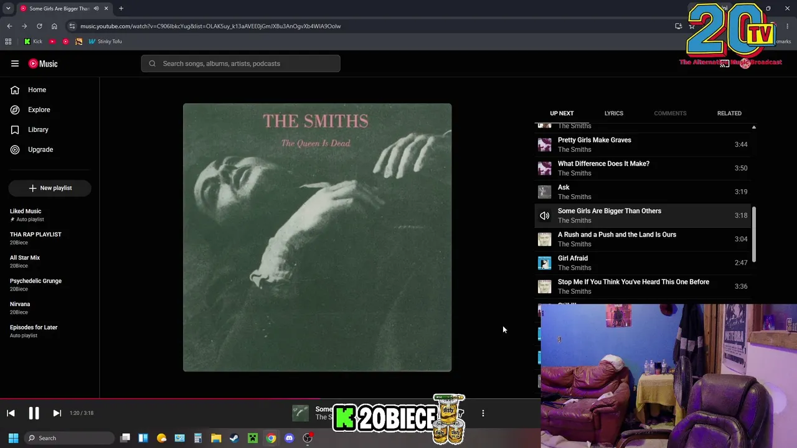Click the player bar song thumbnail
Screen dimensions: 797x448
(300, 413)
